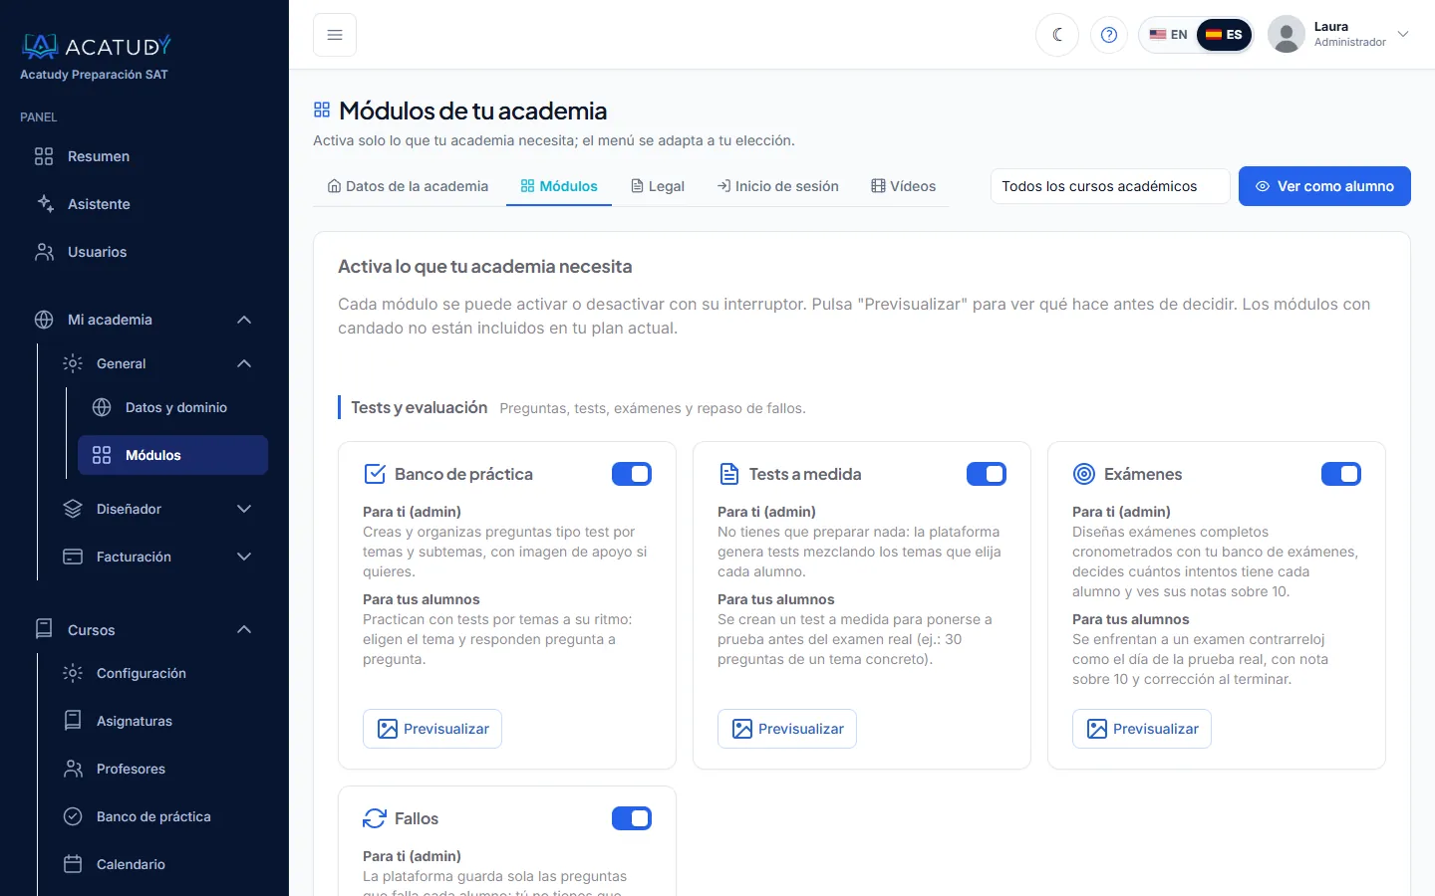Switch to Datos de la academia tab
Viewport: 1435px width, 896px height.
point(408,186)
